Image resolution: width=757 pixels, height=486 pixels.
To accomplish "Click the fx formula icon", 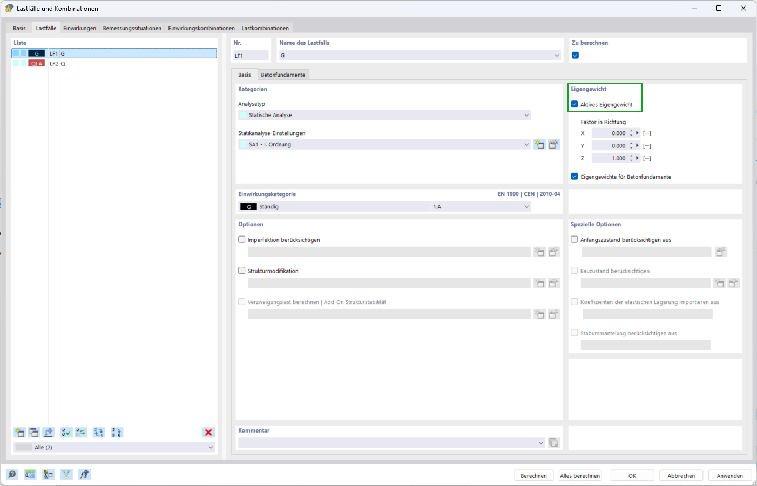I will [84, 474].
